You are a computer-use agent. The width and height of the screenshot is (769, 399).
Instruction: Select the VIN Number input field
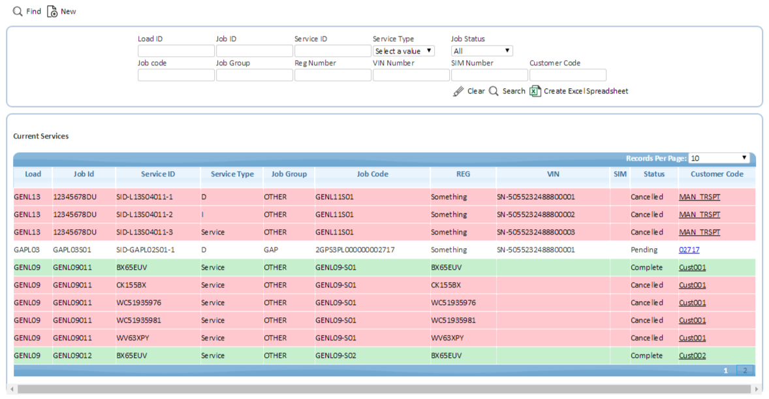411,75
